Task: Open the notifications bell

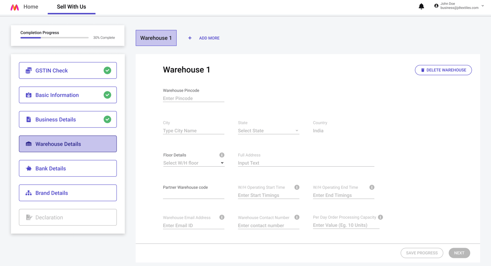Action: click(421, 6)
